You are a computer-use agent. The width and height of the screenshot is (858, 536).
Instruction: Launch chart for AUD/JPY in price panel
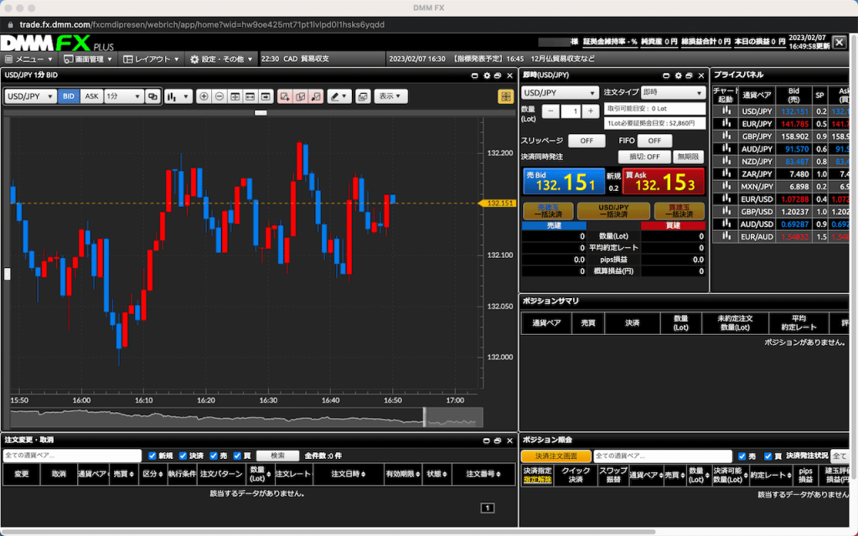[726, 148]
